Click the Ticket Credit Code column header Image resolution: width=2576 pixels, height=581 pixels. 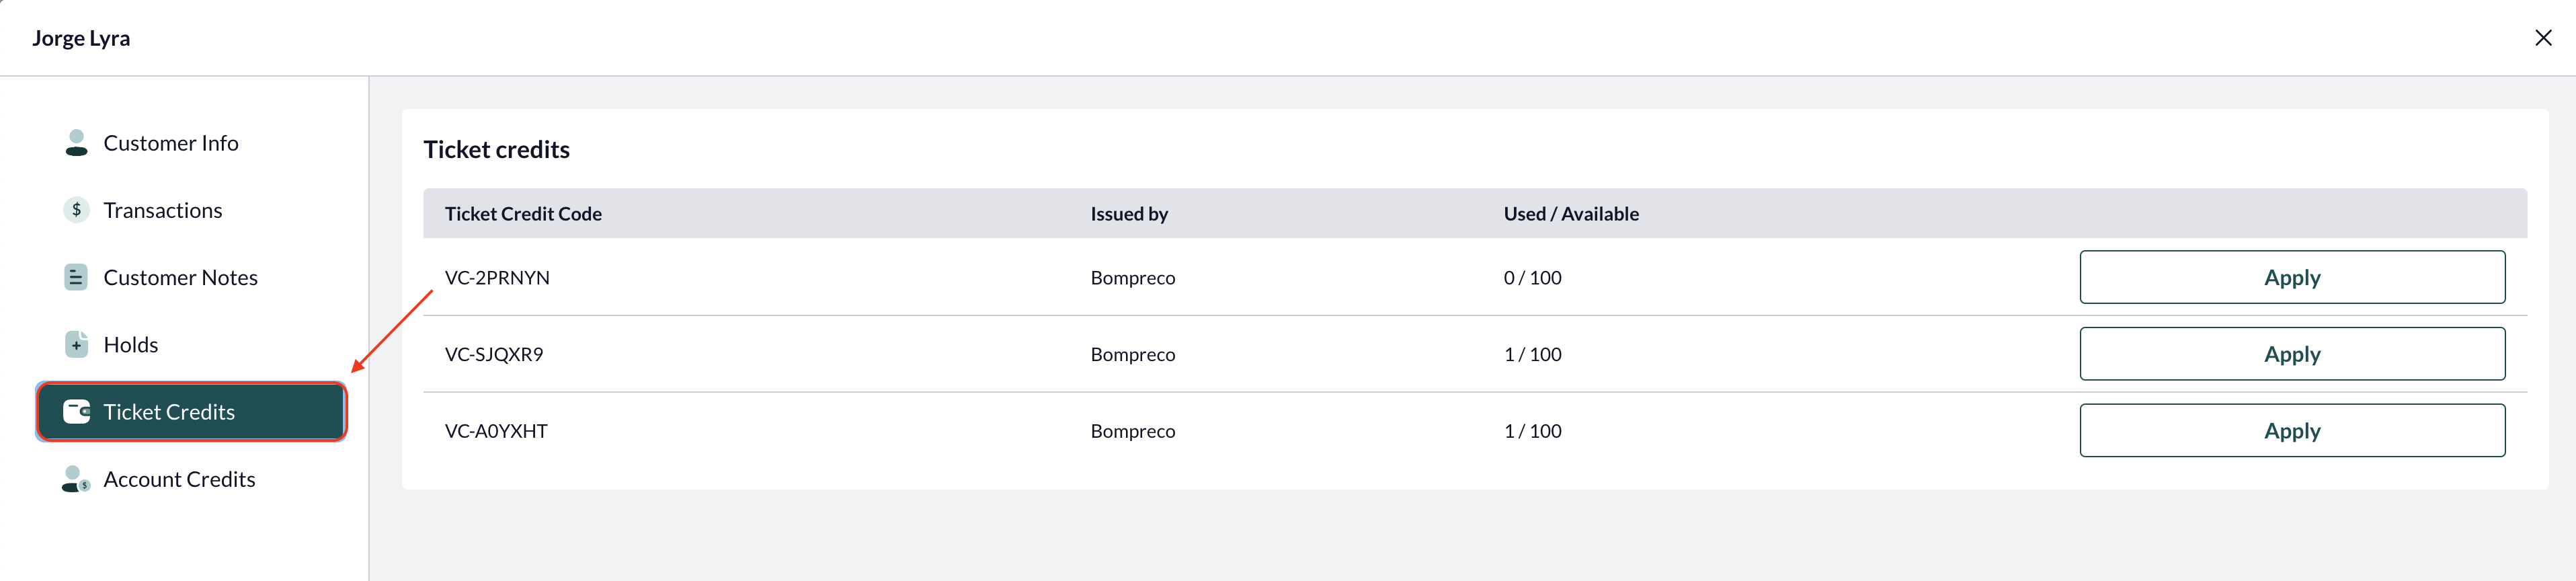[523, 214]
